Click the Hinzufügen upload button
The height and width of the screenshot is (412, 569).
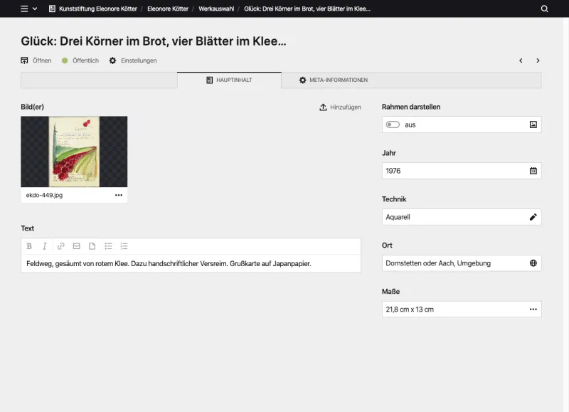(x=339, y=107)
